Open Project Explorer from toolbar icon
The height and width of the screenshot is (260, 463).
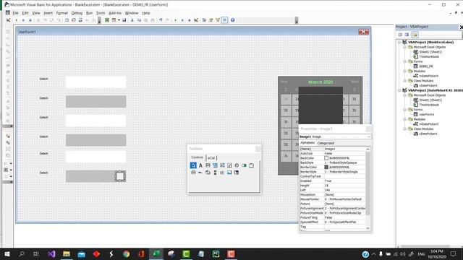tap(204, 20)
